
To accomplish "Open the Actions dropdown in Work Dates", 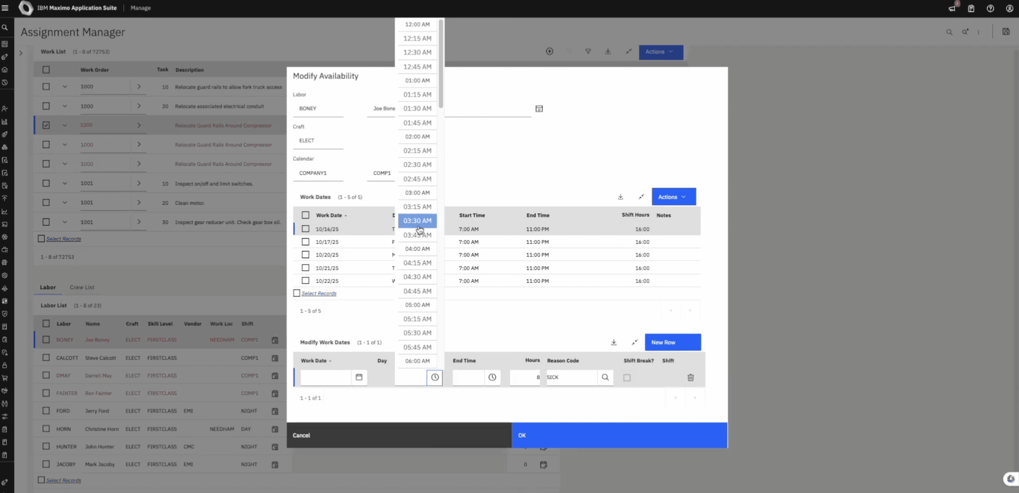I will [x=673, y=197].
